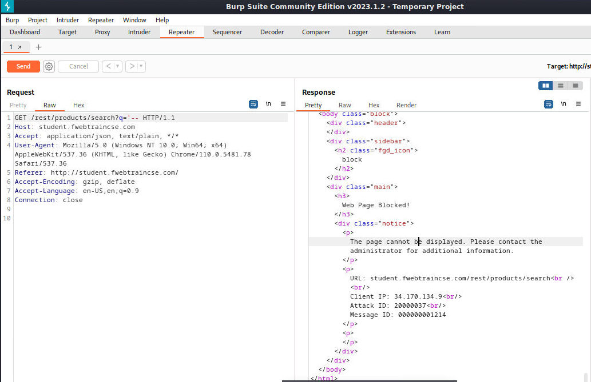Add a new Repeater tab
591x382 pixels.
(38, 47)
